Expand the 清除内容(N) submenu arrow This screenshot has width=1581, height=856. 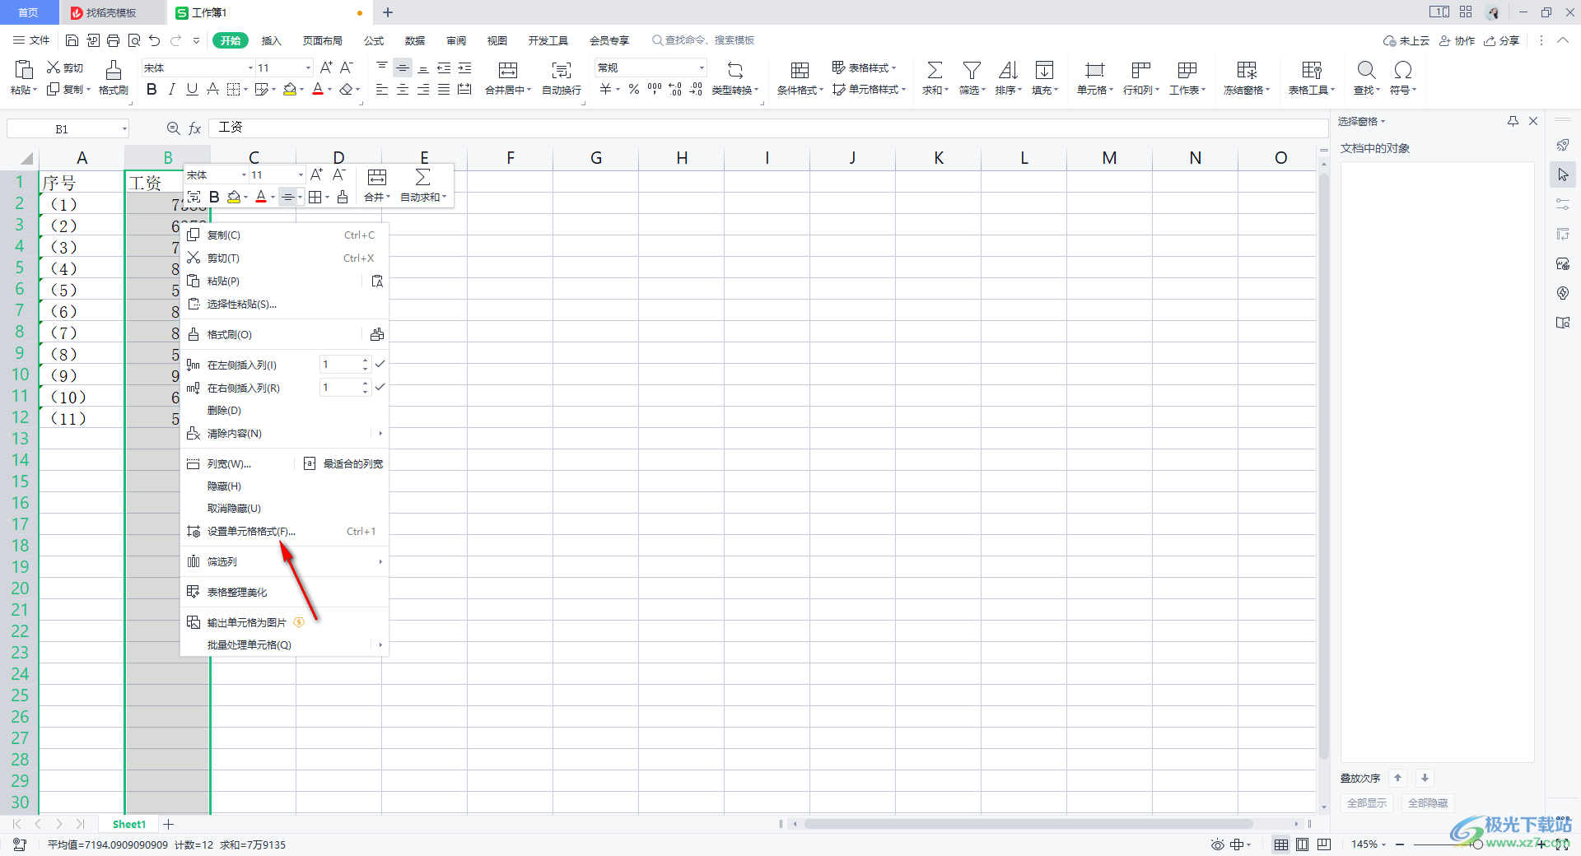pos(380,434)
